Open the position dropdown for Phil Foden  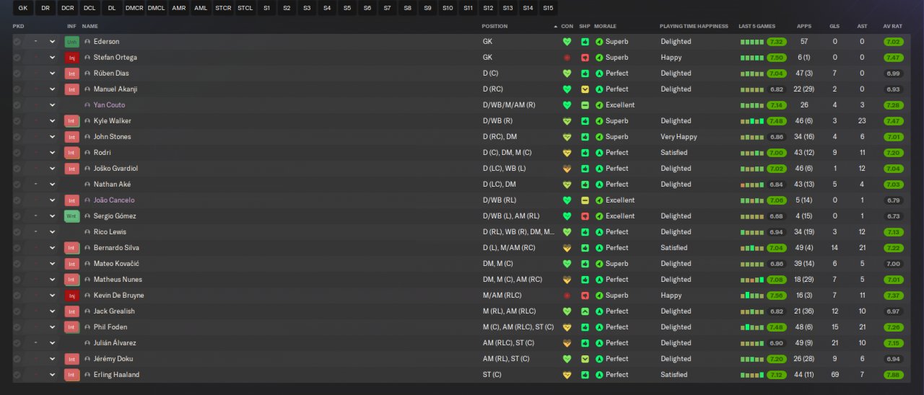52,327
